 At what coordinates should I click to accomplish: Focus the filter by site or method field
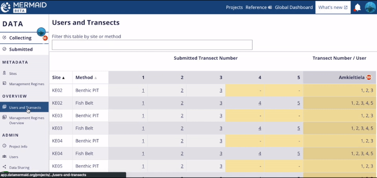click(152, 45)
